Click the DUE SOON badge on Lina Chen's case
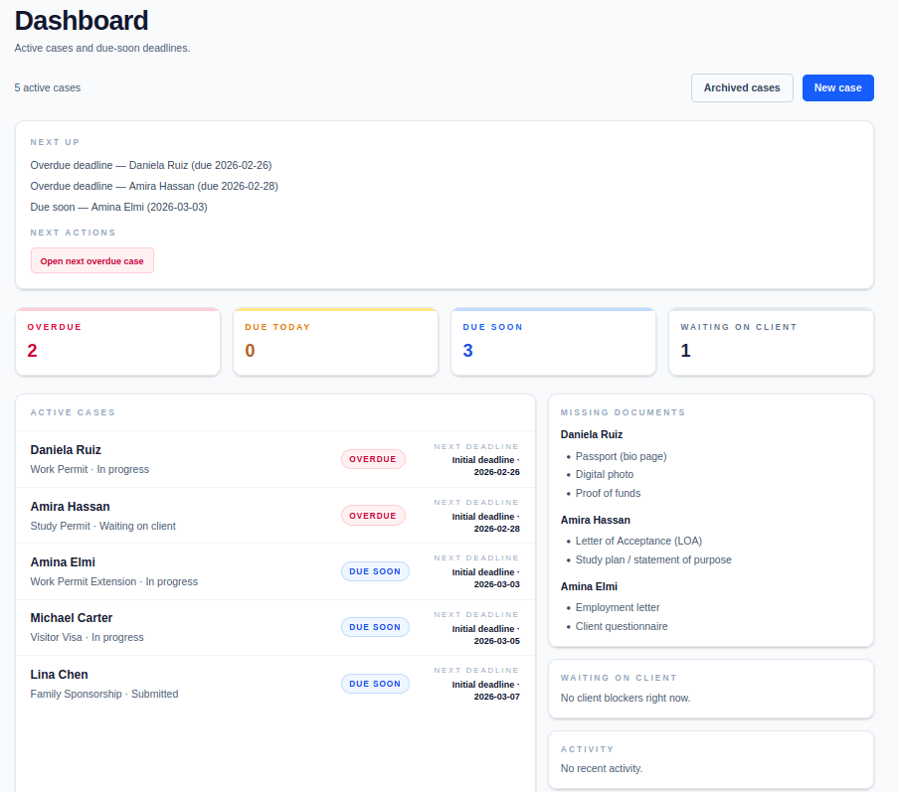 375,683
